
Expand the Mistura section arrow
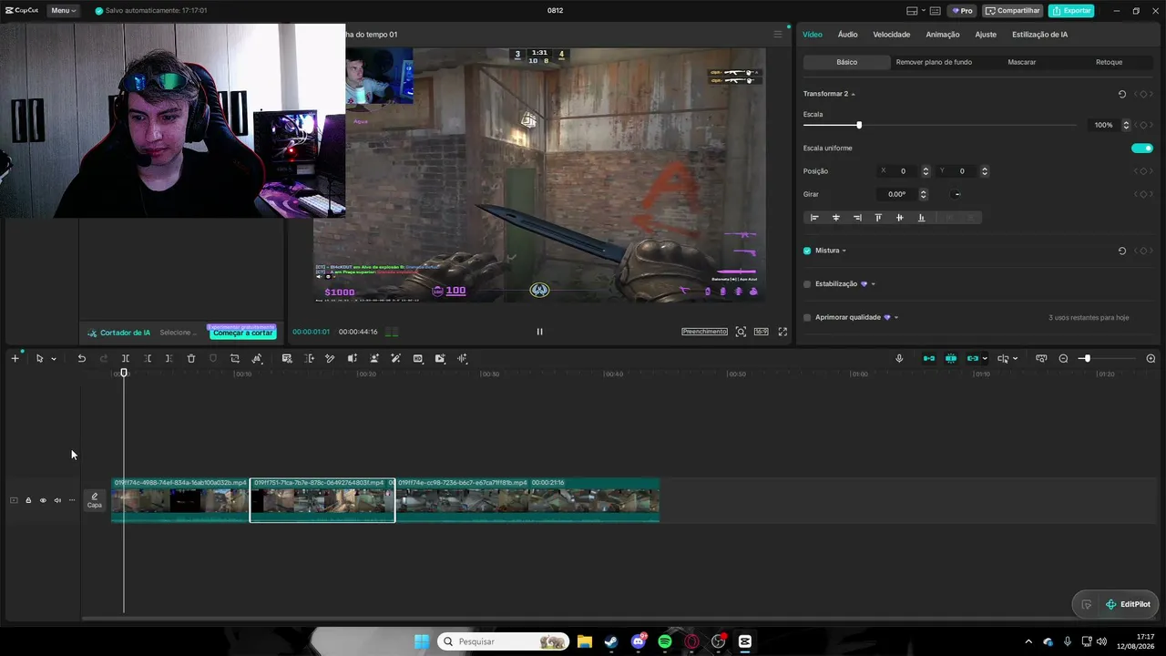[844, 251]
